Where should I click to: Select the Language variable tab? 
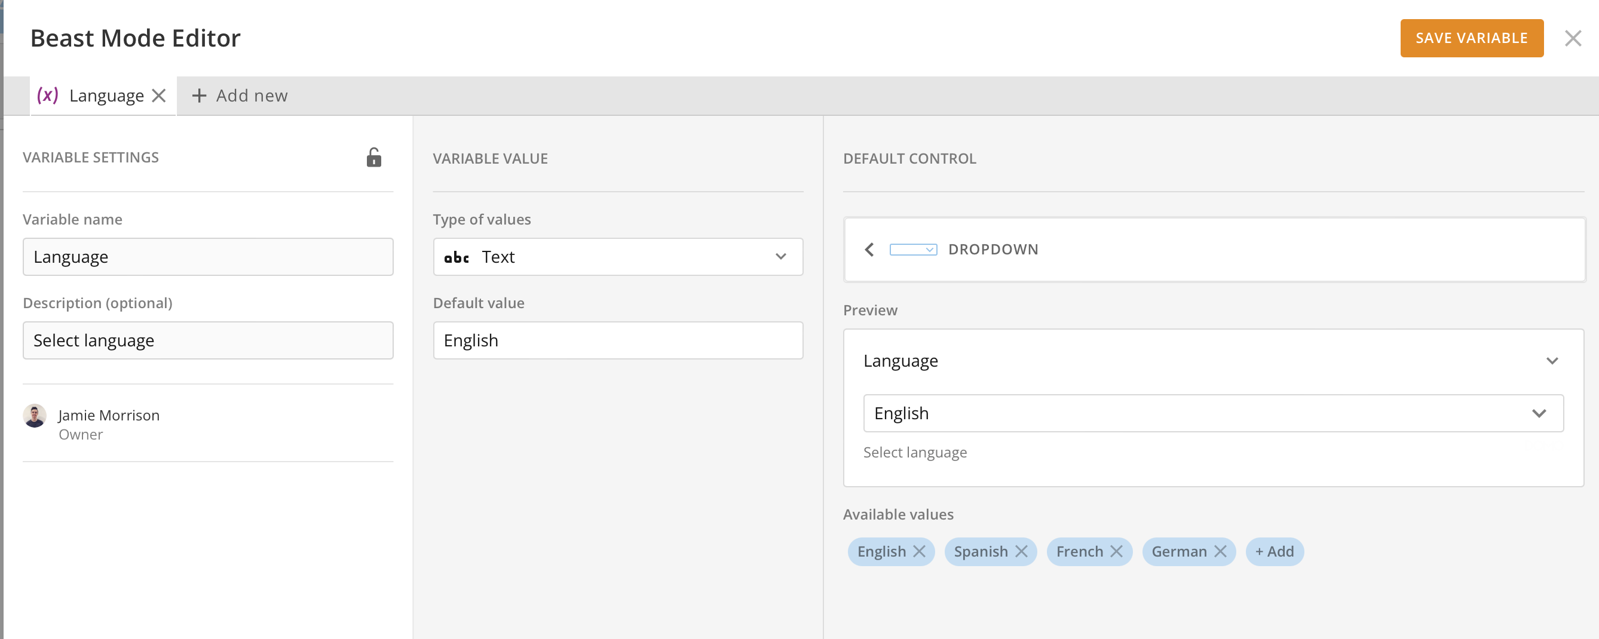click(x=103, y=96)
